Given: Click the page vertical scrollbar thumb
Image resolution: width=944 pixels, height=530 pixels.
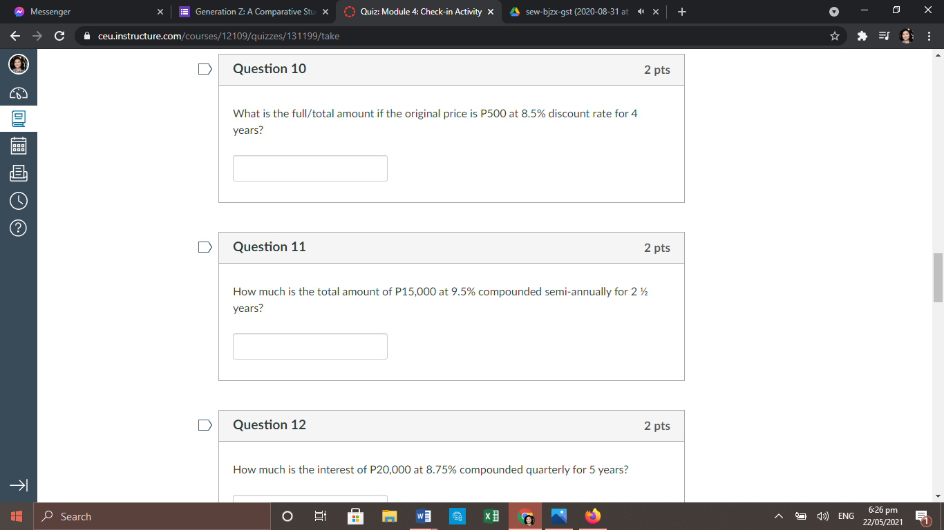Looking at the screenshot, I should [938, 277].
